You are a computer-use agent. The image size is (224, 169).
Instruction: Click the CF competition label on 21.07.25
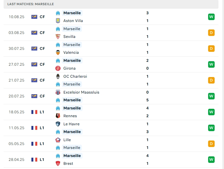tap(42, 80)
